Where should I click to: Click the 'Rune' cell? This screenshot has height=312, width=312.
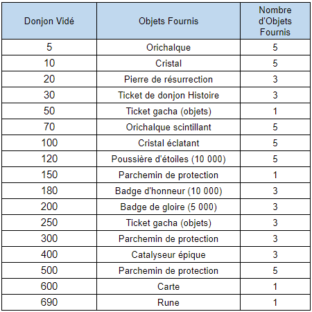(168, 302)
